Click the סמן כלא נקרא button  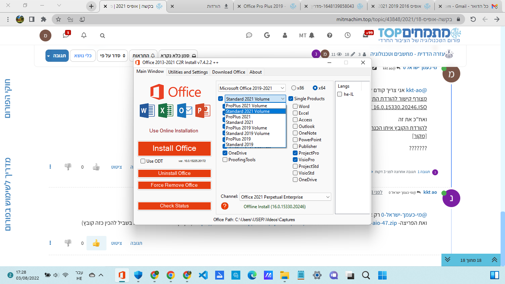pos(178,55)
